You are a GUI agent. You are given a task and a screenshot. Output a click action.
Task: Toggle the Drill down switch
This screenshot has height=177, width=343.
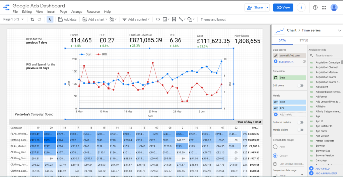click(300, 85)
